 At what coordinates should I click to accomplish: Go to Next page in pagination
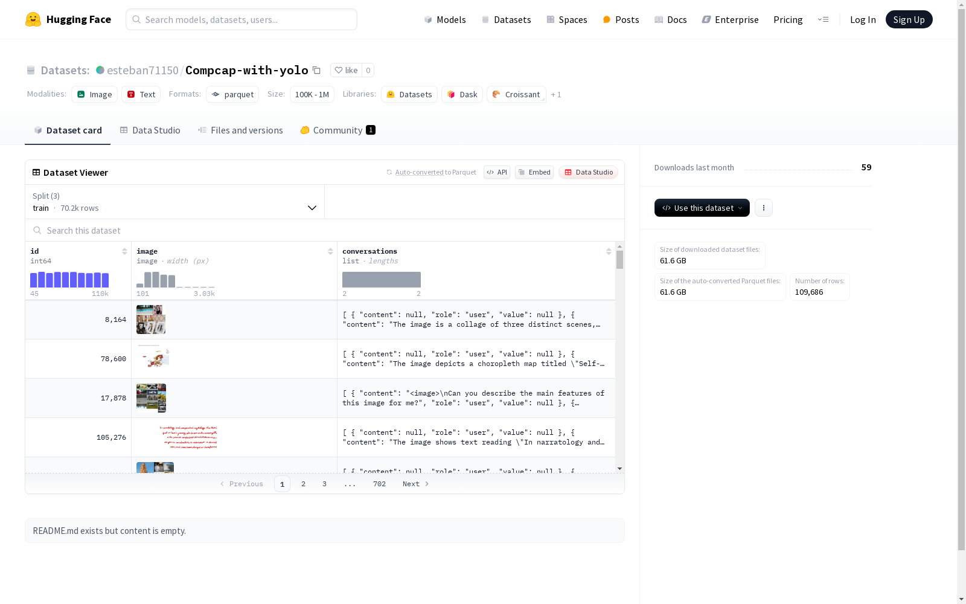pyautogui.click(x=416, y=484)
